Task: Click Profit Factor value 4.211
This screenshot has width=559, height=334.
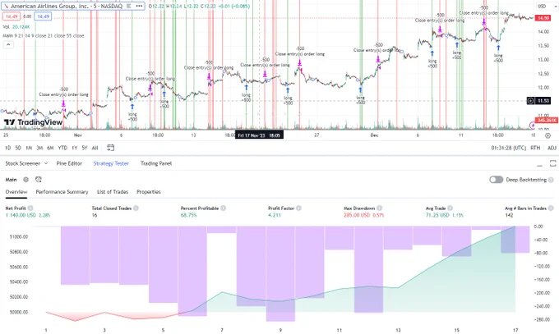Action: (x=275, y=215)
